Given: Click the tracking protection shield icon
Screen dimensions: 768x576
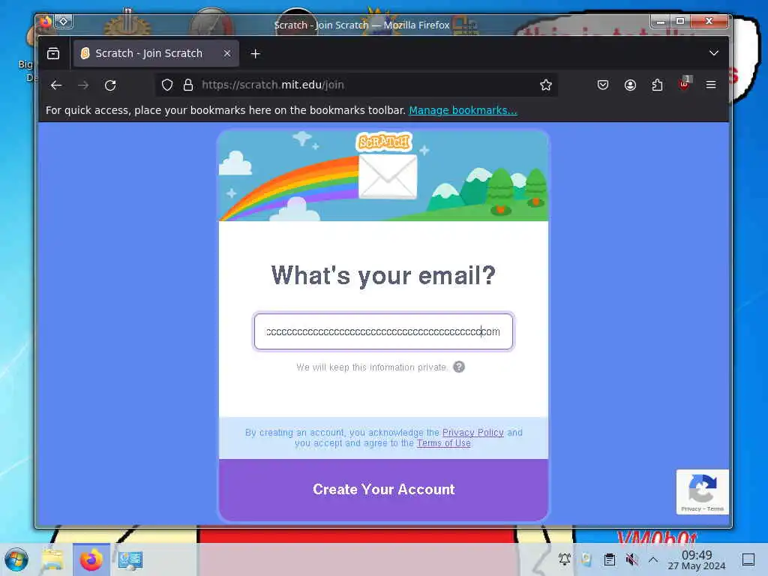Looking at the screenshot, I should [x=167, y=85].
